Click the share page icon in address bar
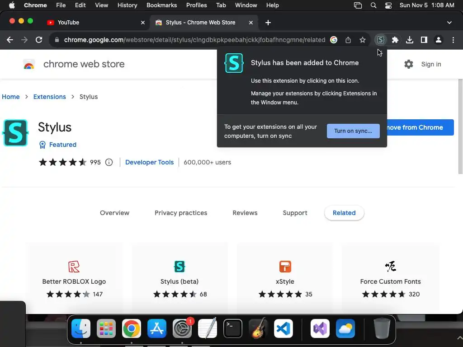 (348, 40)
